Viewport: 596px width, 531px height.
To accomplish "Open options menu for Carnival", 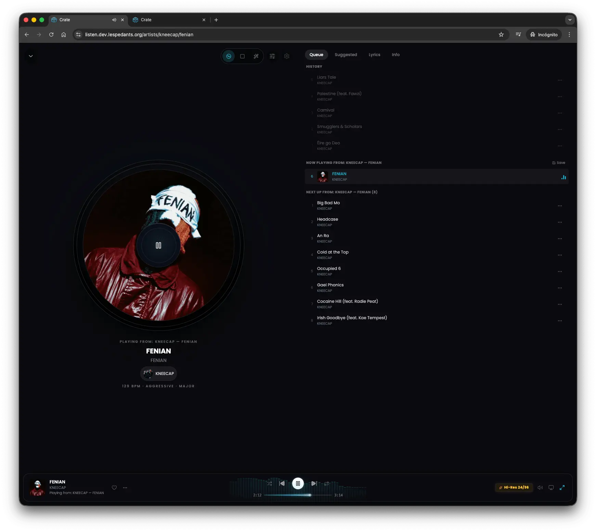I will (x=560, y=113).
